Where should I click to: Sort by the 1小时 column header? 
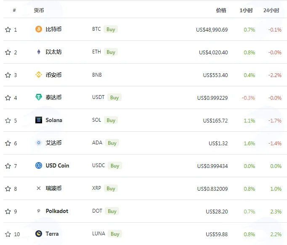246,11
